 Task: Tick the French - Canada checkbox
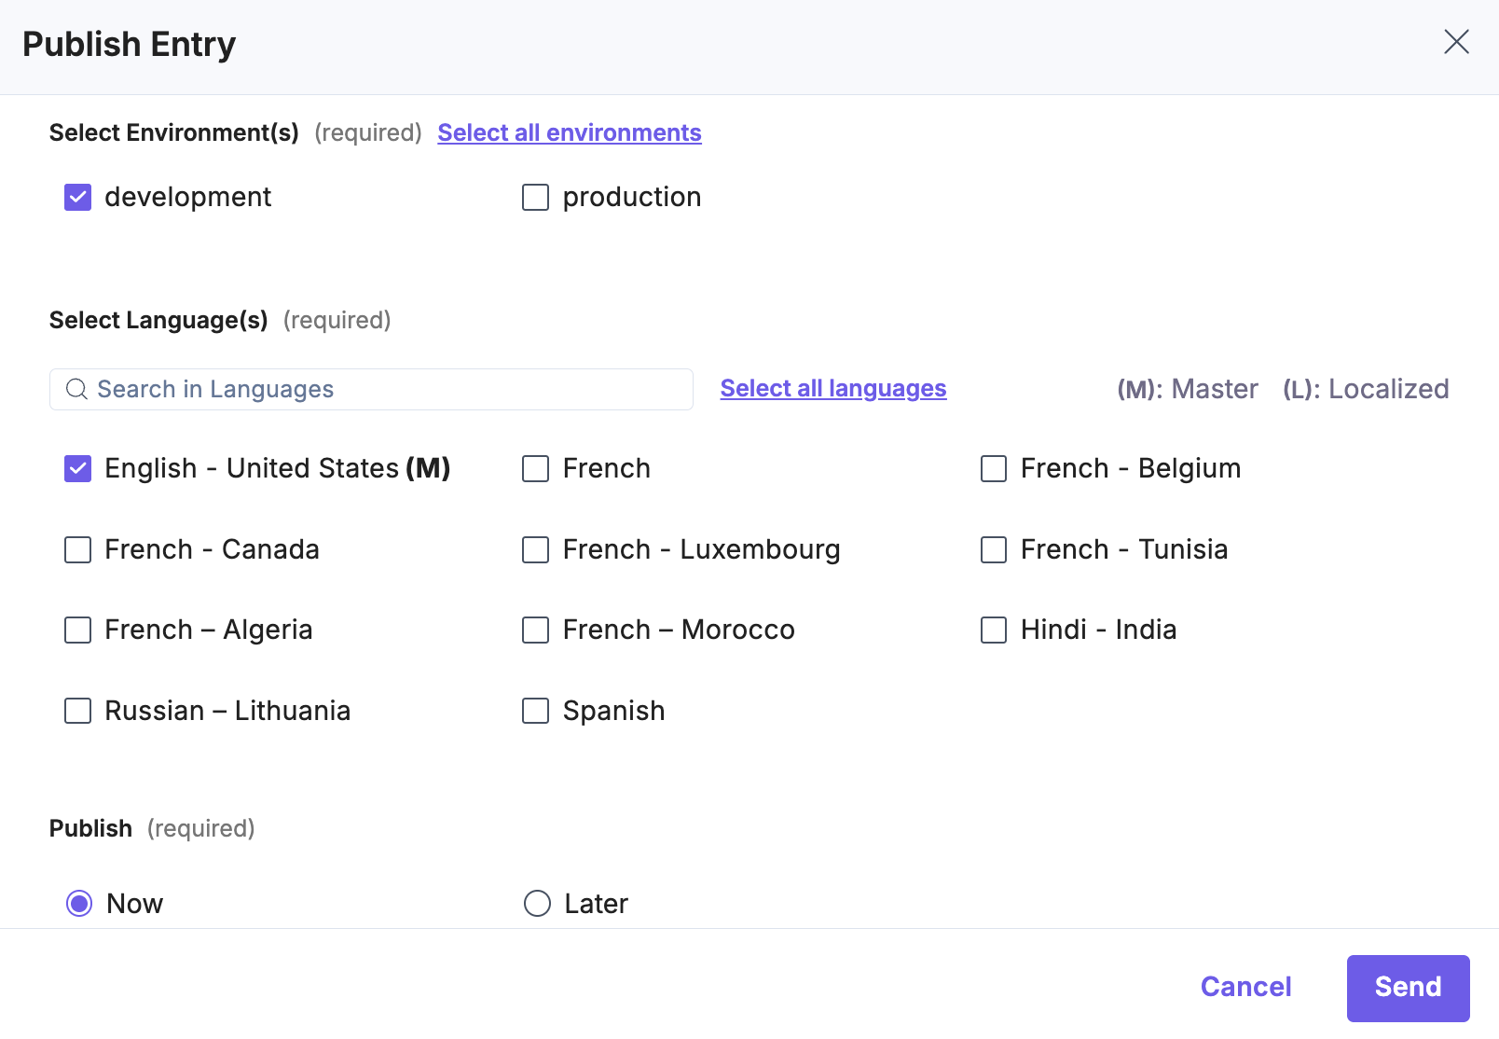click(78, 550)
